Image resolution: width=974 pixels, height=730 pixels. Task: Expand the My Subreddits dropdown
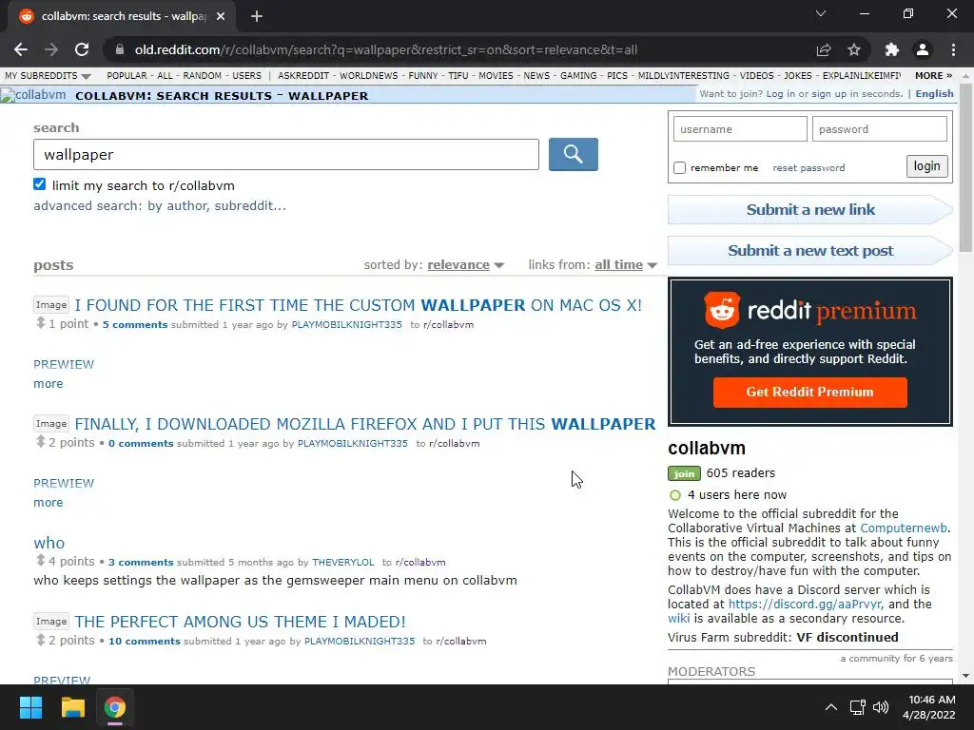[48, 76]
